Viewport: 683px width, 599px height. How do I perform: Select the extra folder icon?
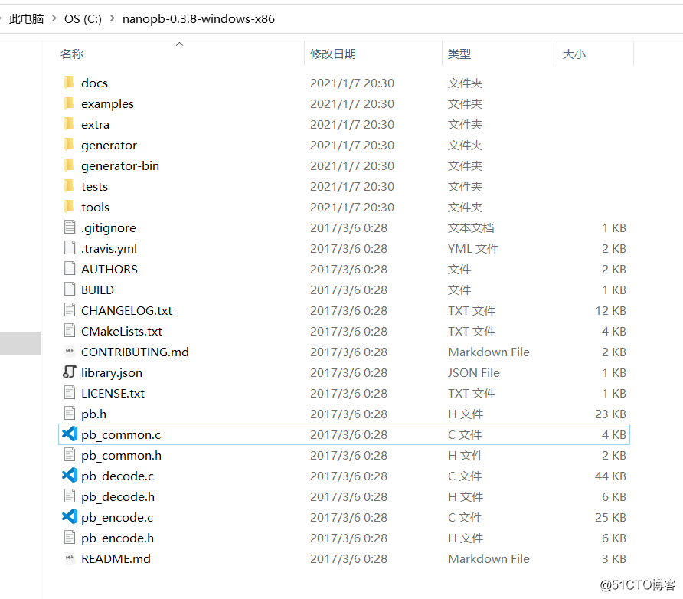tap(69, 124)
